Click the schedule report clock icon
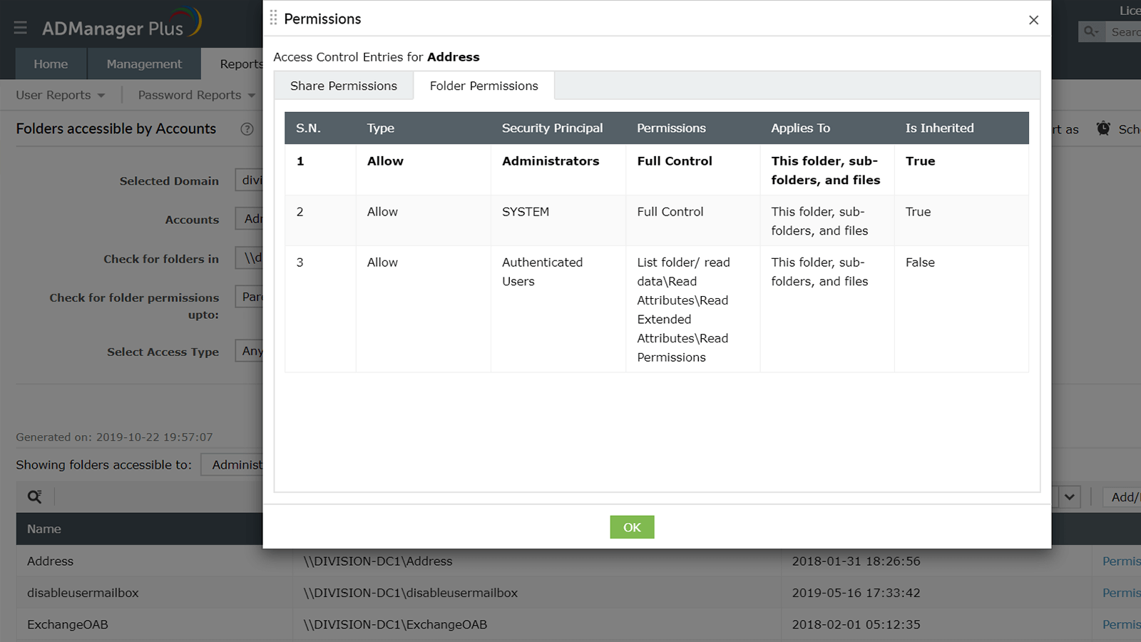Screen dimensions: 1141x642 1103,128
